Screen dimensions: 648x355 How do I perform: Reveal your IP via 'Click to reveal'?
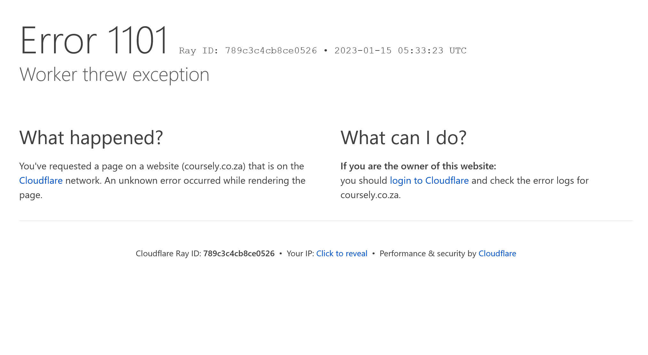tap(342, 253)
